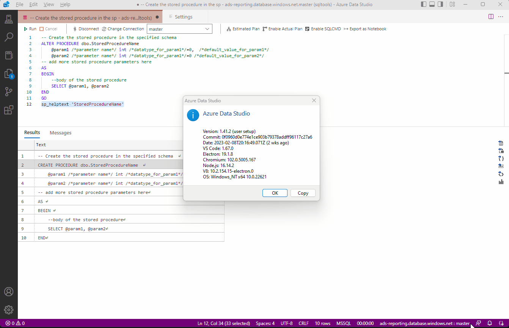Open the Connections sidebar panel
509x328 pixels.
point(9,19)
